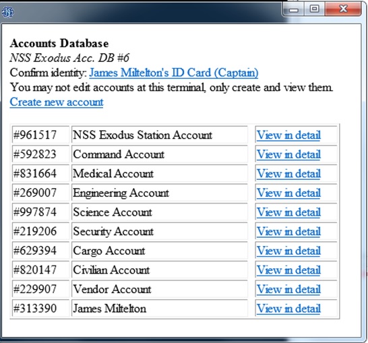View Engineering Account in detail
The image size is (368, 343).
pos(288,193)
